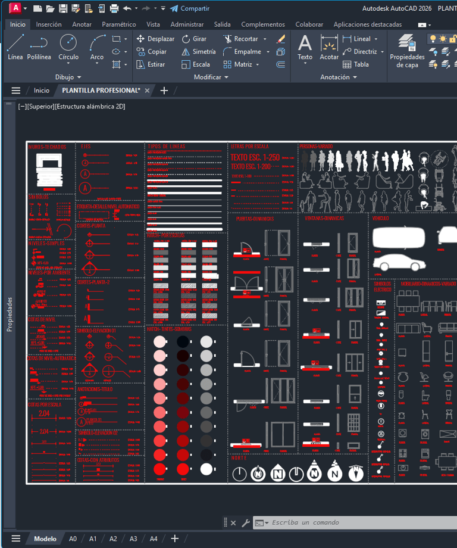Open the Matriz dropdown arrow

click(258, 65)
